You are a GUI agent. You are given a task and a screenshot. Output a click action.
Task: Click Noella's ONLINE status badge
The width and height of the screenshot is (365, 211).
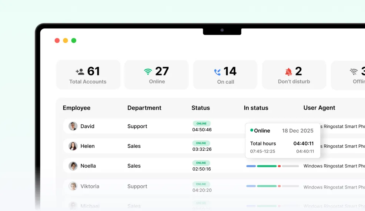[x=201, y=163]
